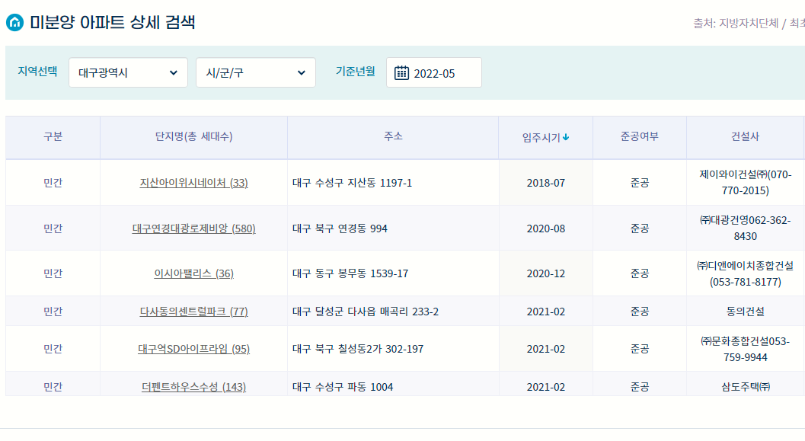
Task: Open 대구연경대광로제비앙 (580) complex link
Action: 193,228
